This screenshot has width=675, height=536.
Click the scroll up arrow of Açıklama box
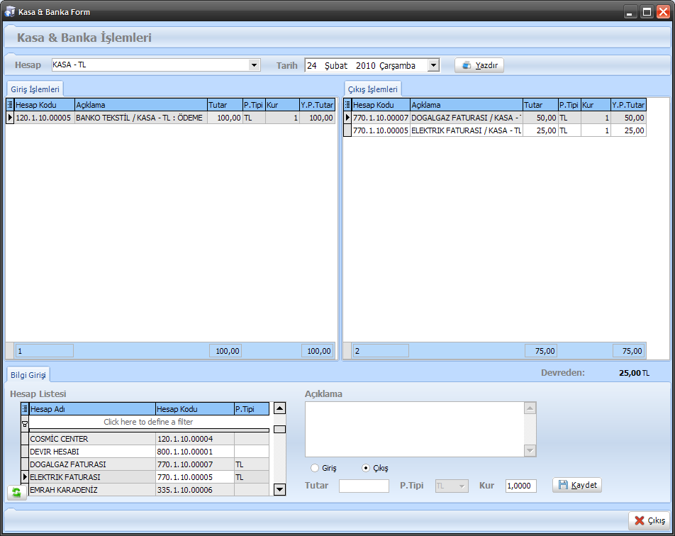pyautogui.click(x=530, y=408)
